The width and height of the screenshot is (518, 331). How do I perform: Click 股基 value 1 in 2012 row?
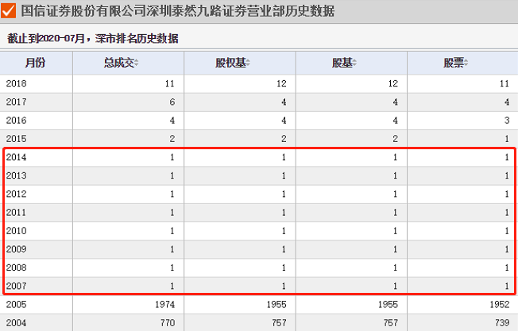[x=395, y=194]
